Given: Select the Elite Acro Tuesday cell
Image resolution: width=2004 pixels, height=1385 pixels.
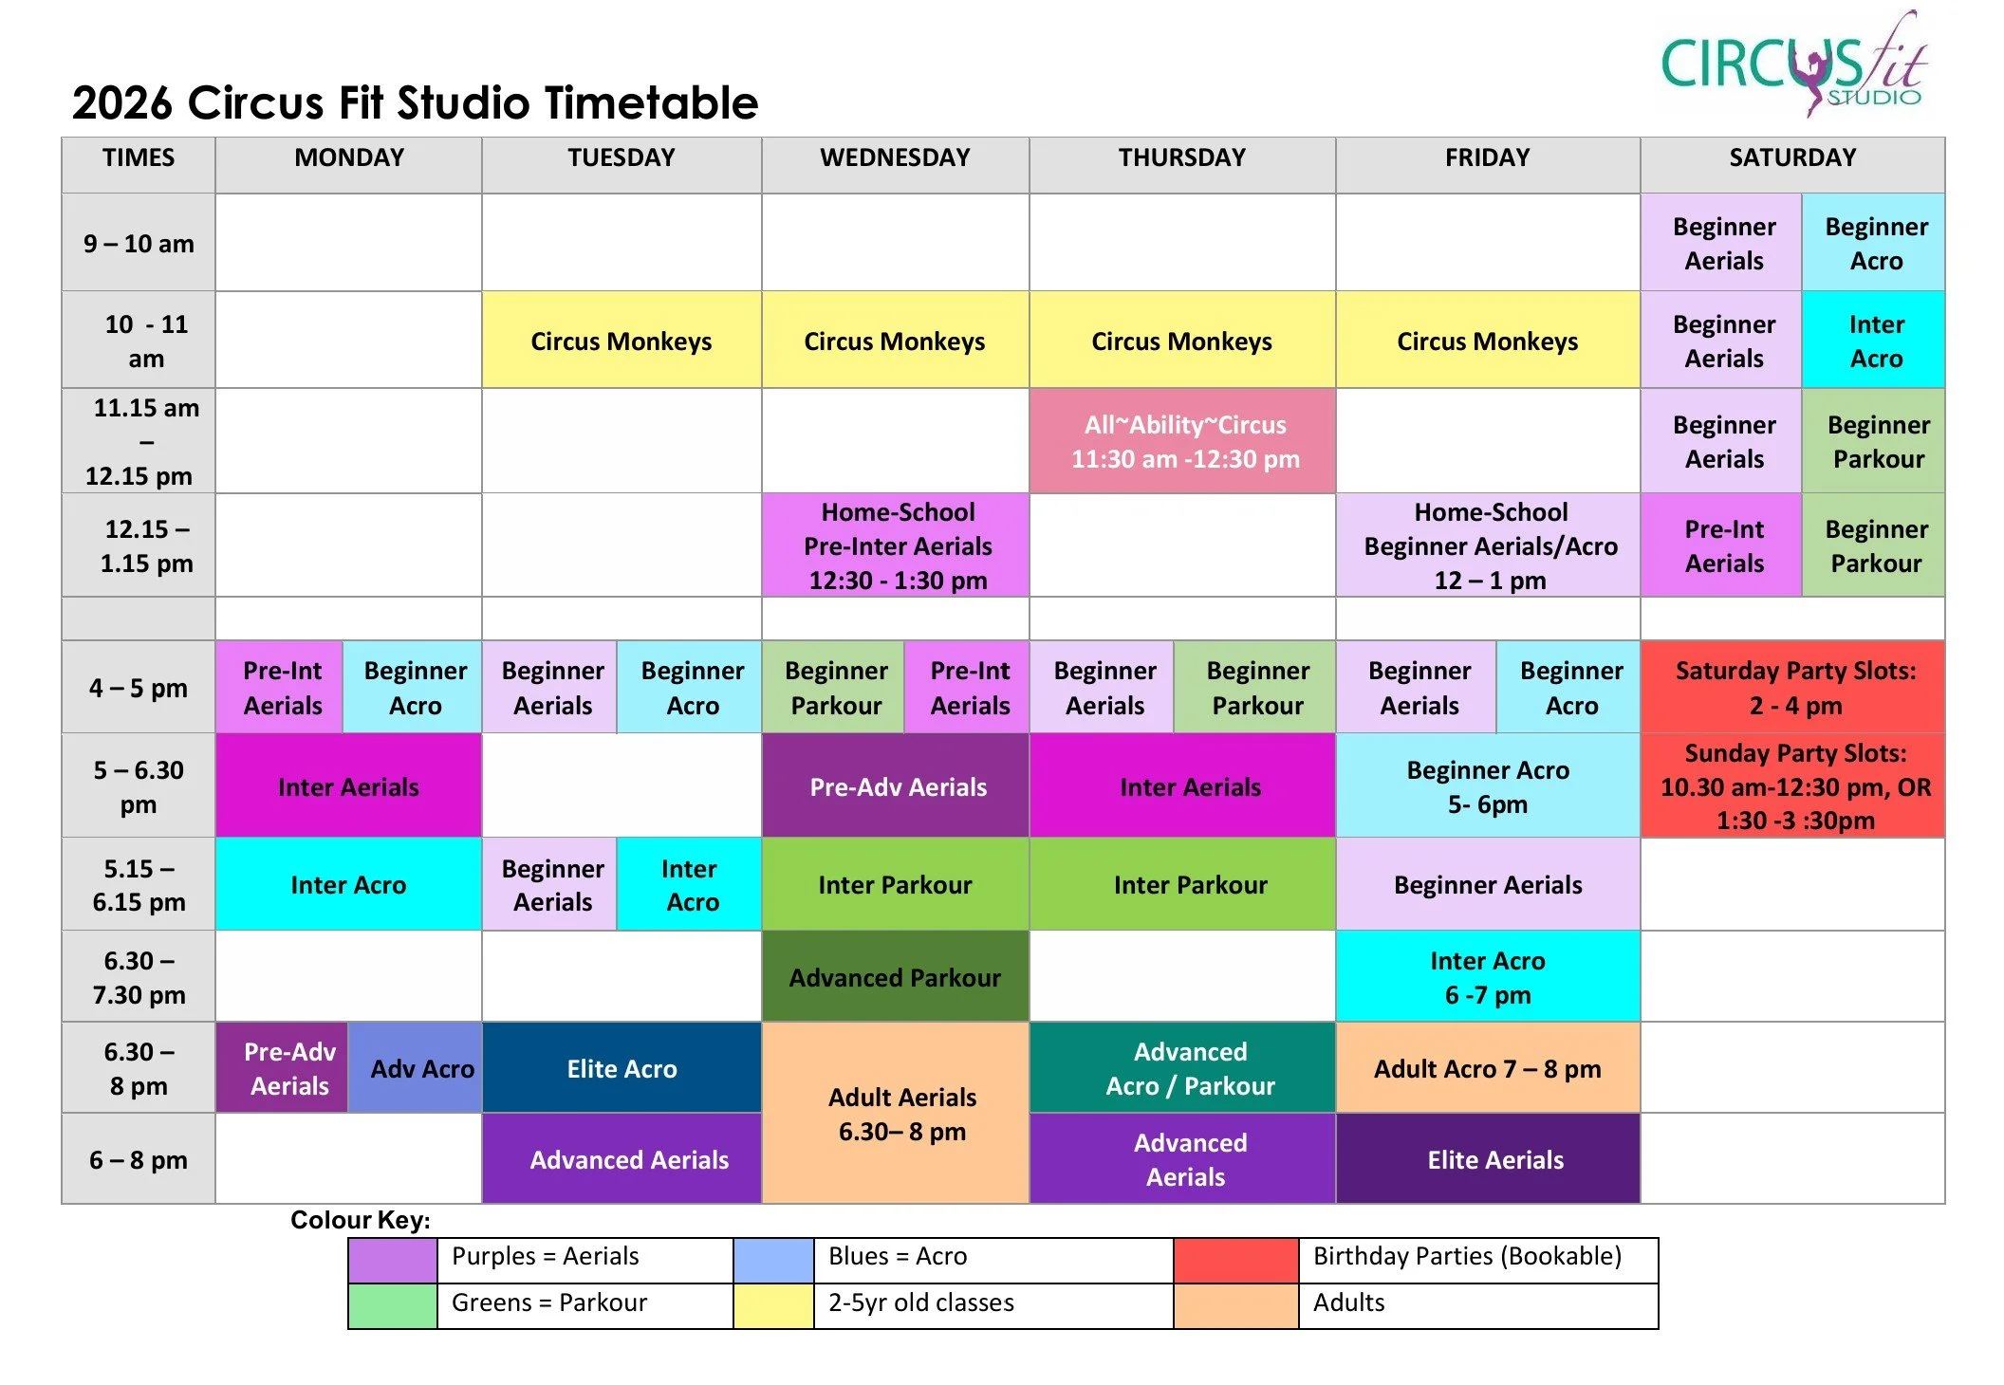Looking at the screenshot, I should pos(622,1068).
